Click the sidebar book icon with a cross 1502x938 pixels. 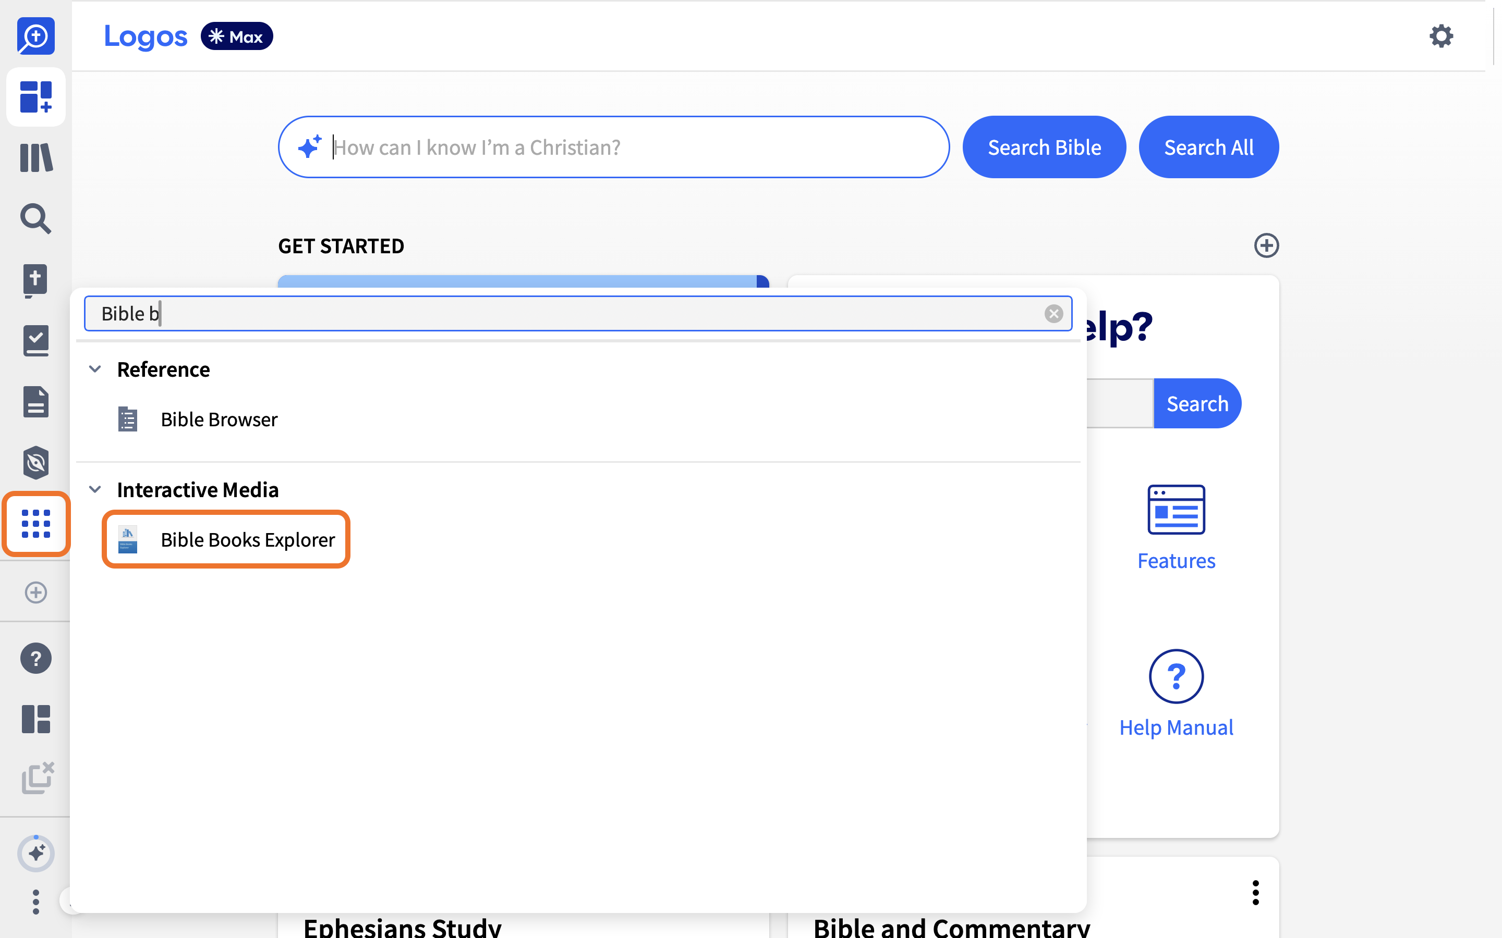pos(35,280)
